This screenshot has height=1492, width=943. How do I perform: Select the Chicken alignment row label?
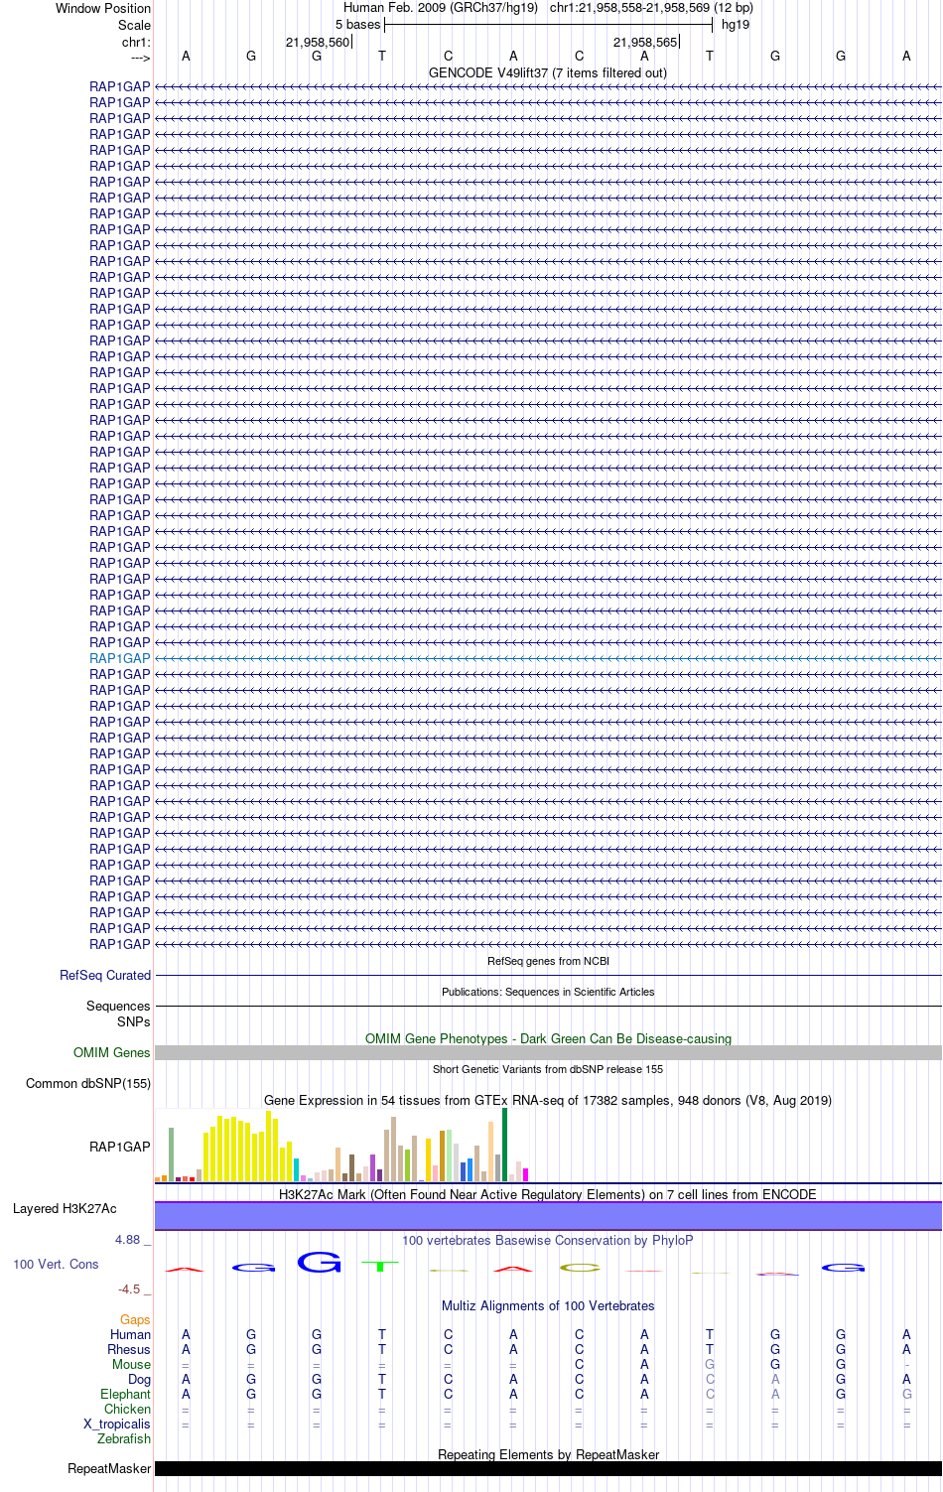click(127, 1409)
